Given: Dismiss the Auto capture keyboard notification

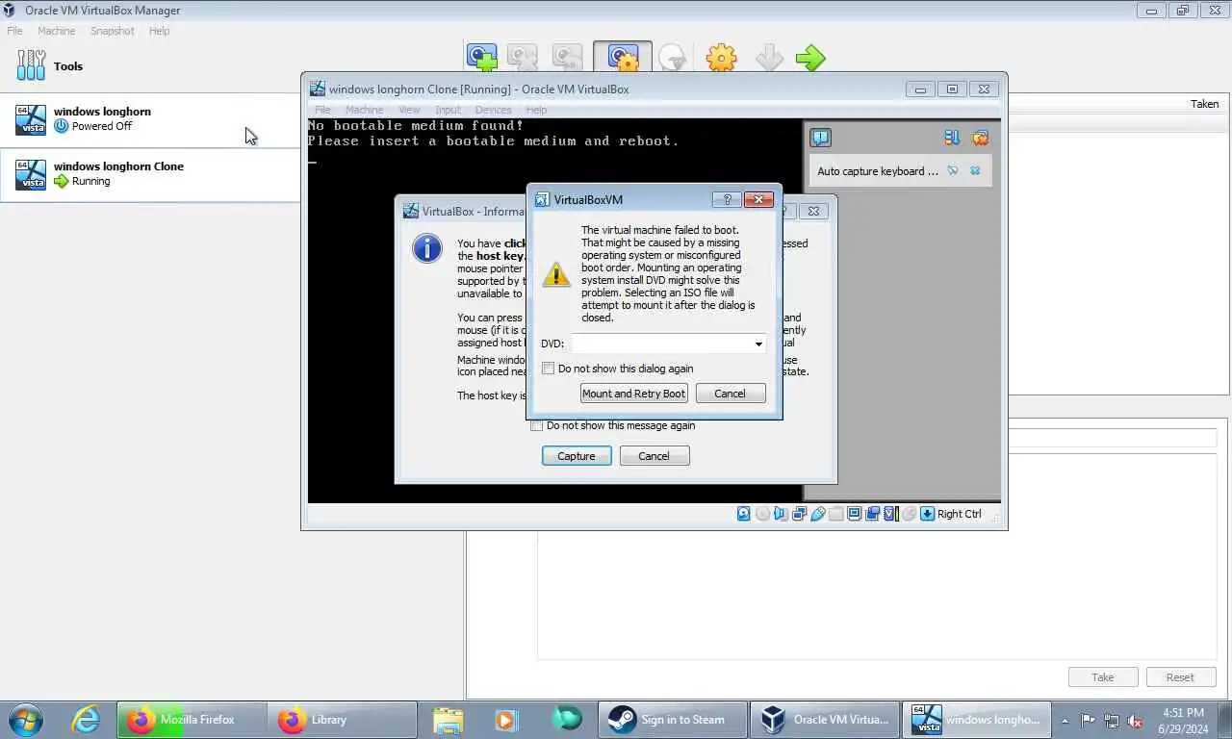Looking at the screenshot, I should 975,171.
